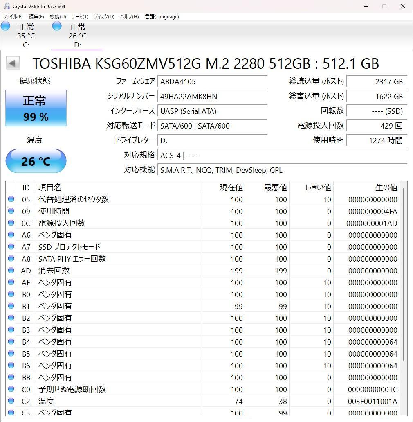Image resolution: width=413 pixels, height=422 pixels.
Task: Click status orb of row B0
Action: click(11, 293)
